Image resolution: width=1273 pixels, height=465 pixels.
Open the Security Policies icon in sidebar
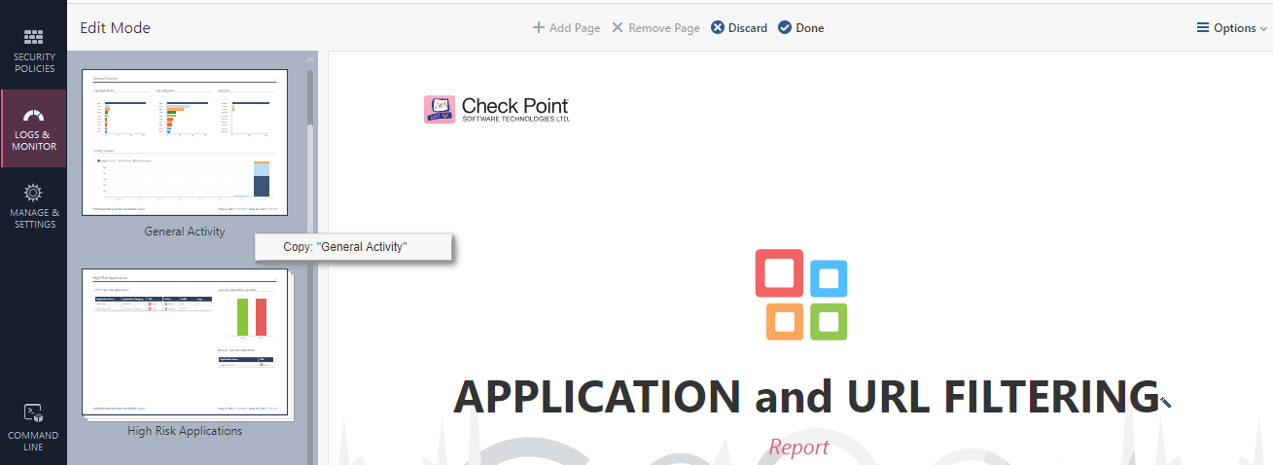pyautogui.click(x=34, y=38)
